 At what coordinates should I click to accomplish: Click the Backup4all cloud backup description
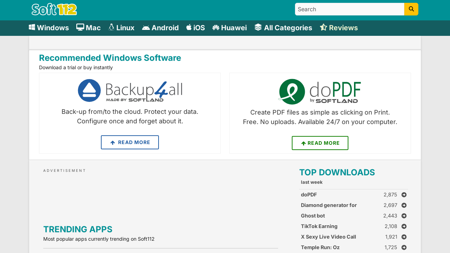click(x=130, y=116)
